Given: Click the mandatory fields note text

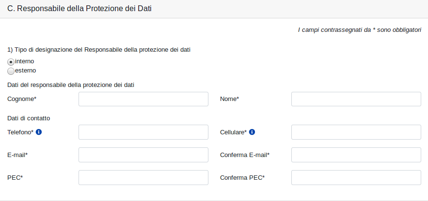Looking at the screenshot, I should 359,30.
